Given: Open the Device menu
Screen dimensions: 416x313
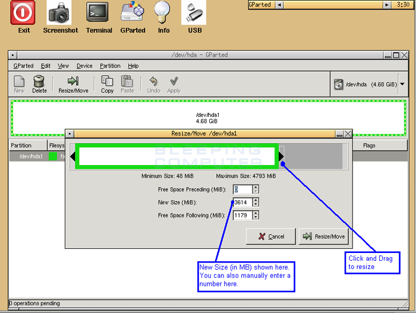Looking at the screenshot, I should pos(84,66).
